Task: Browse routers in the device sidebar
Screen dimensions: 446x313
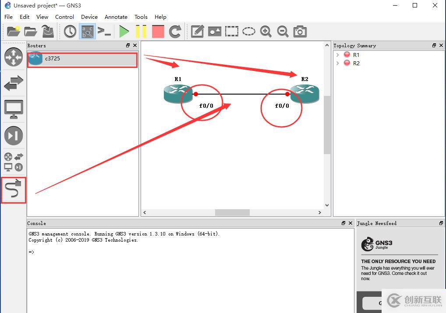Action: [x=14, y=57]
